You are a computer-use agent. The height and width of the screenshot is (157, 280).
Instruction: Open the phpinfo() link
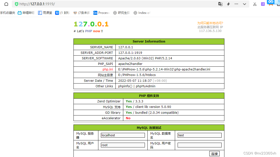tap(125, 86)
